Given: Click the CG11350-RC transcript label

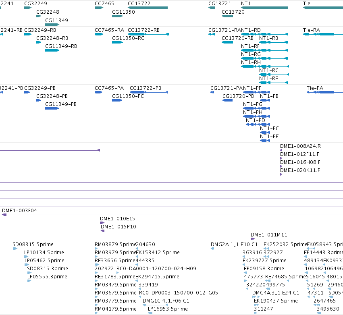Looking at the screenshot, I should [128, 38].
